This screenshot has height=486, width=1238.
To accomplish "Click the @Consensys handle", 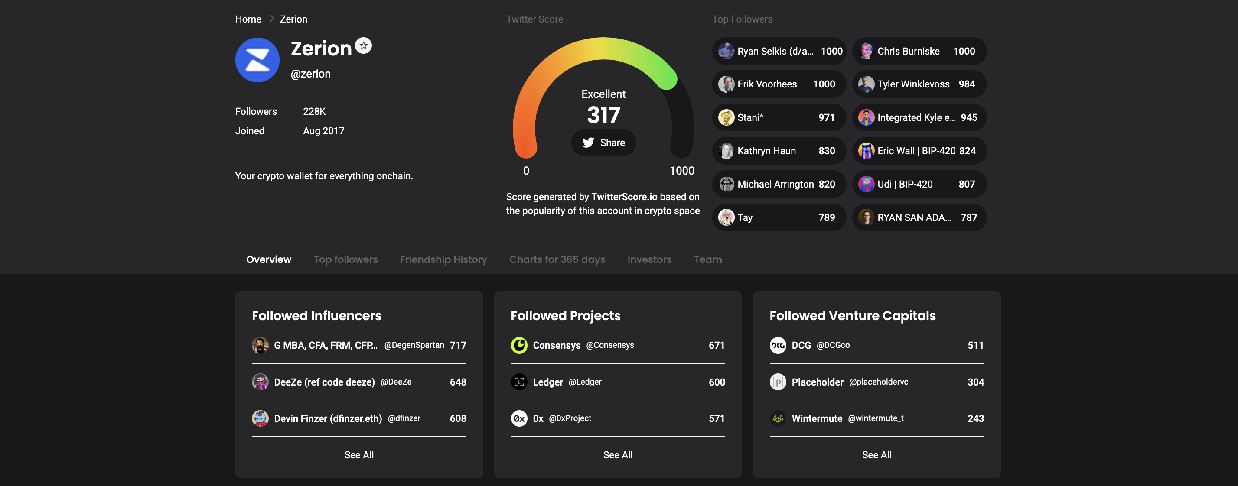I will (610, 345).
